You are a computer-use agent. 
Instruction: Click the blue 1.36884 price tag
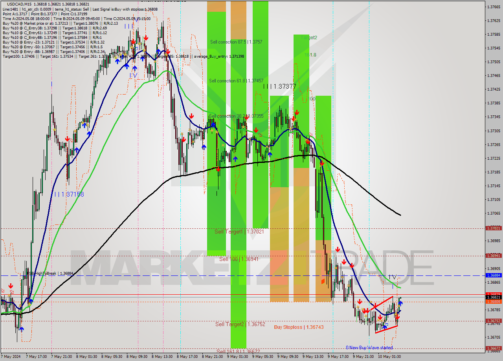494,275
